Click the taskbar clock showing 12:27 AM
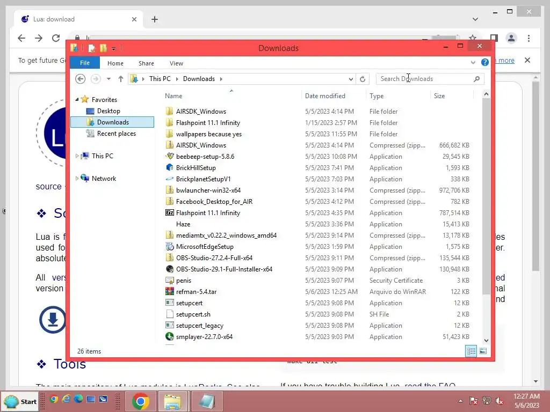This screenshot has height=412, width=550. [526, 401]
